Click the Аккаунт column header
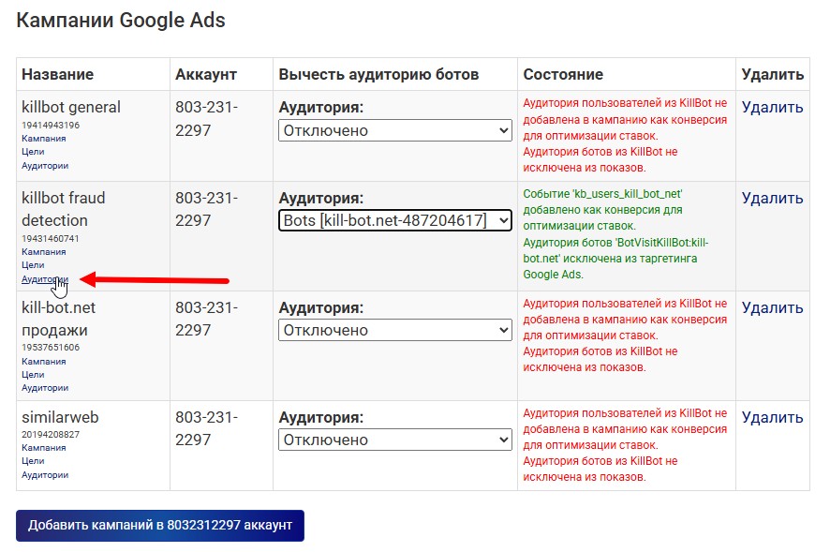This screenshot has width=830, height=552. coord(206,74)
